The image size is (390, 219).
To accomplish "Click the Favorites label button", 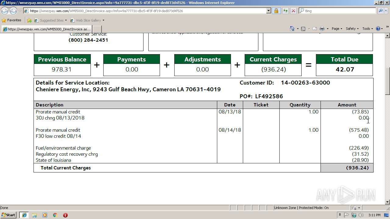I will pyautogui.click(x=14, y=20).
